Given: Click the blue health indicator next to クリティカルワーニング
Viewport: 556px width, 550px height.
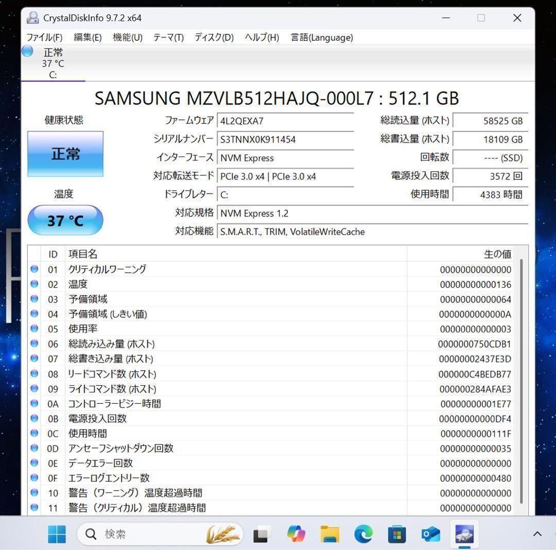Looking at the screenshot, I should pyautogui.click(x=34, y=269).
